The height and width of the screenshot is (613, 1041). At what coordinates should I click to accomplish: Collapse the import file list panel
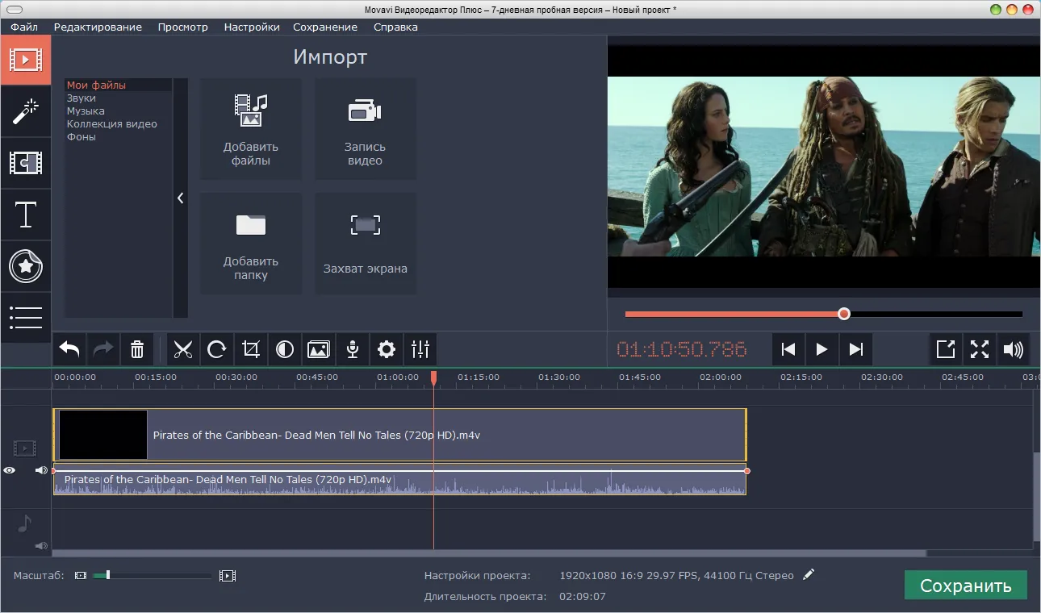tap(180, 198)
